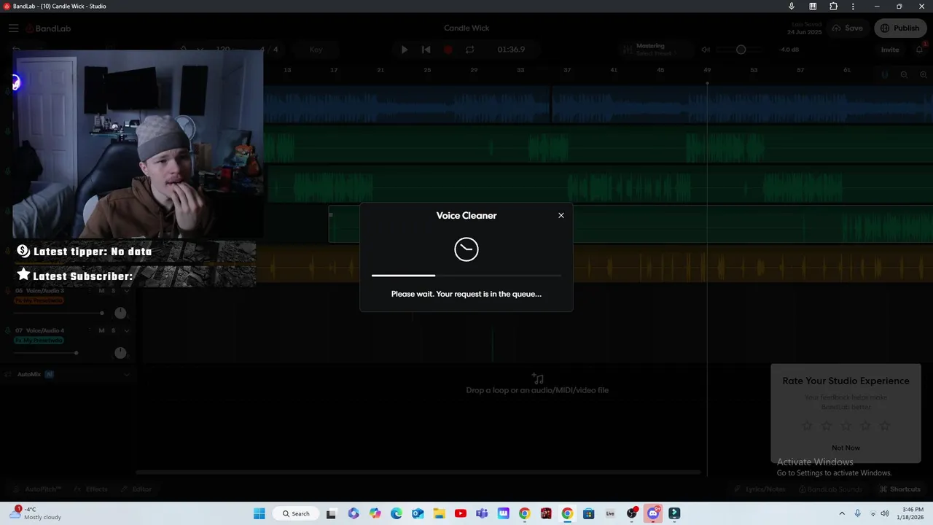
Task: Click the AutoMix icon
Action: coord(8,375)
